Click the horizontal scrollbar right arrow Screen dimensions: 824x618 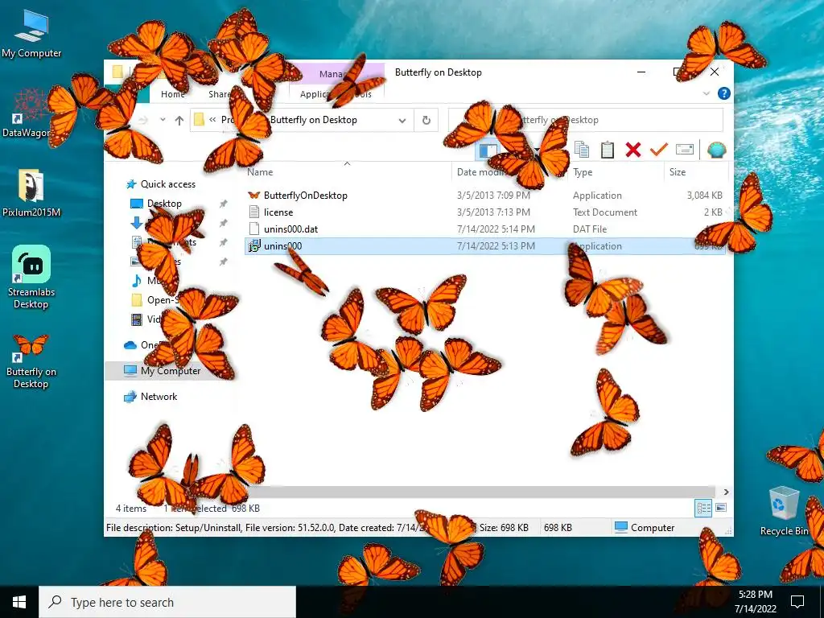[x=727, y=492]
